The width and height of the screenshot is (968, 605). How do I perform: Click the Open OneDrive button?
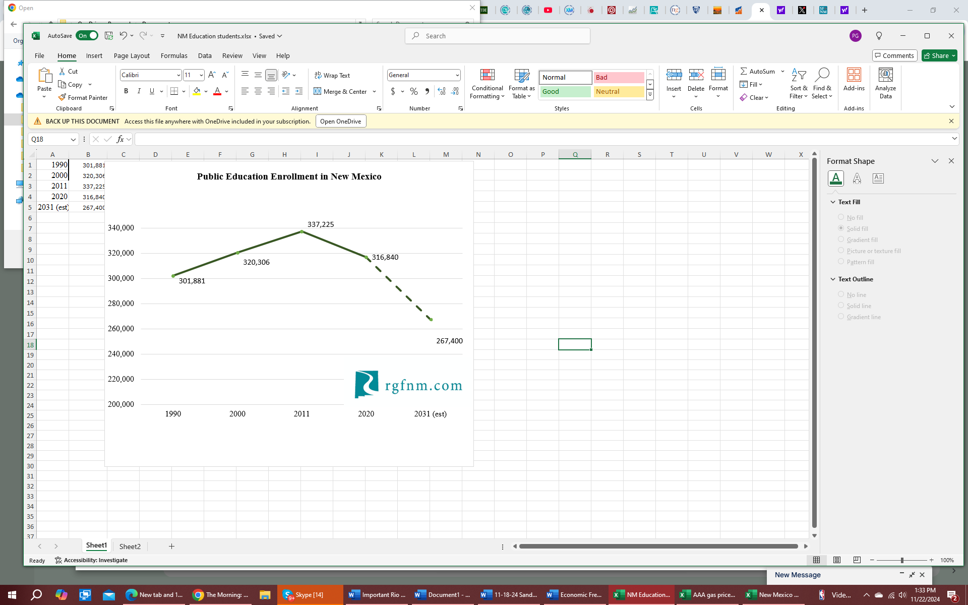click(x=340, y=121)
